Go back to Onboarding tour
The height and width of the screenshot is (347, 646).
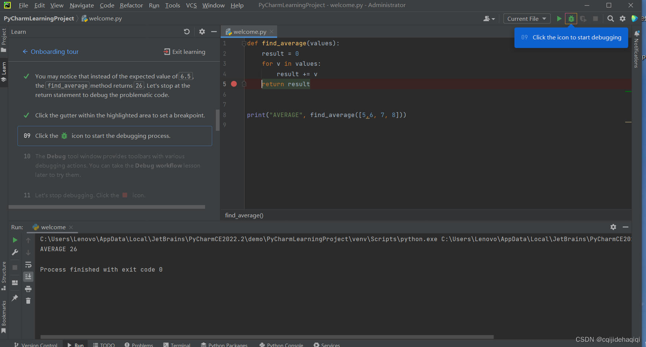pyautogui.click(x=51, y=52)
